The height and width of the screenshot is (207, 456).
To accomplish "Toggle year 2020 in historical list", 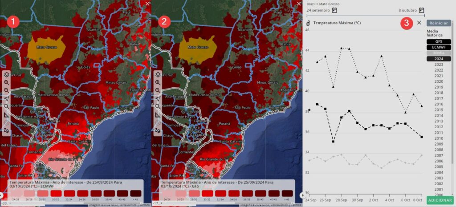I will point(439,81).
